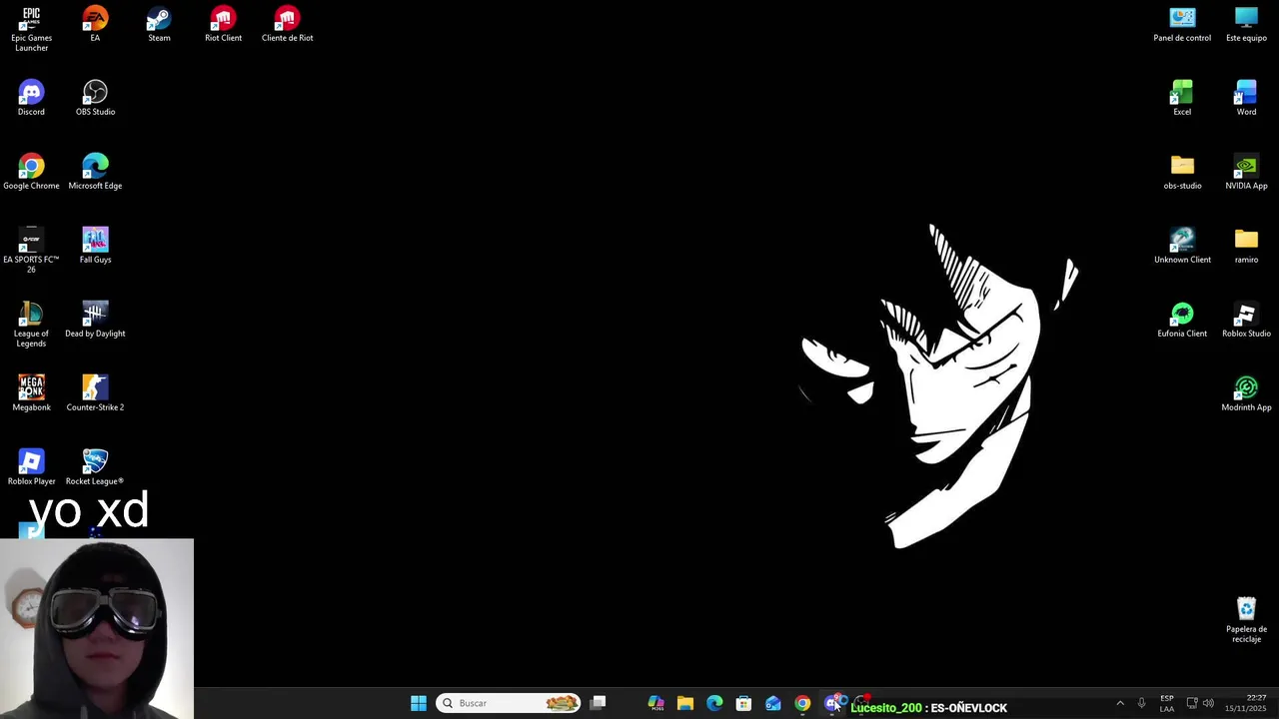1279x719 pixels.
Task: Expand the hidden system tray icons
Action: pos(1120,703)
